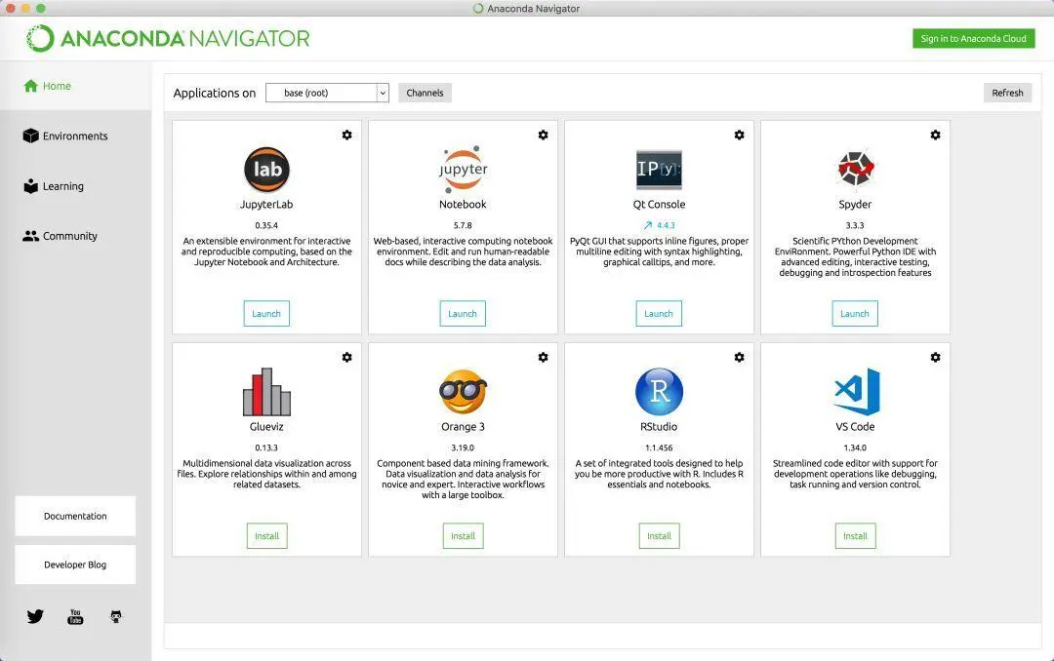Open RStudio card settings gear
Image resolution: width=1054 pixels, height=661 pixels.
pos(740,358)
